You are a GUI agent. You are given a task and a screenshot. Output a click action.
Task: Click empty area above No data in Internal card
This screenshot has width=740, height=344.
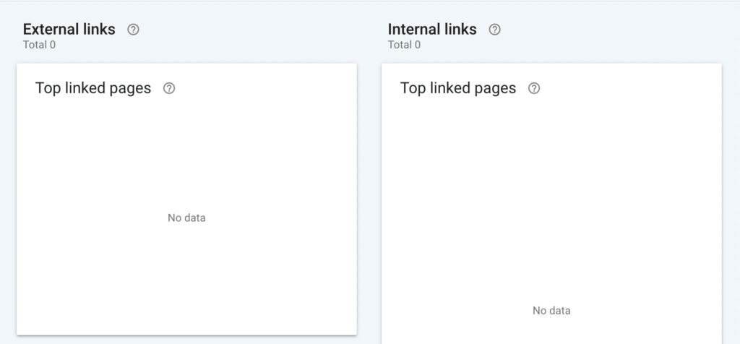click(x=551, y=198)
